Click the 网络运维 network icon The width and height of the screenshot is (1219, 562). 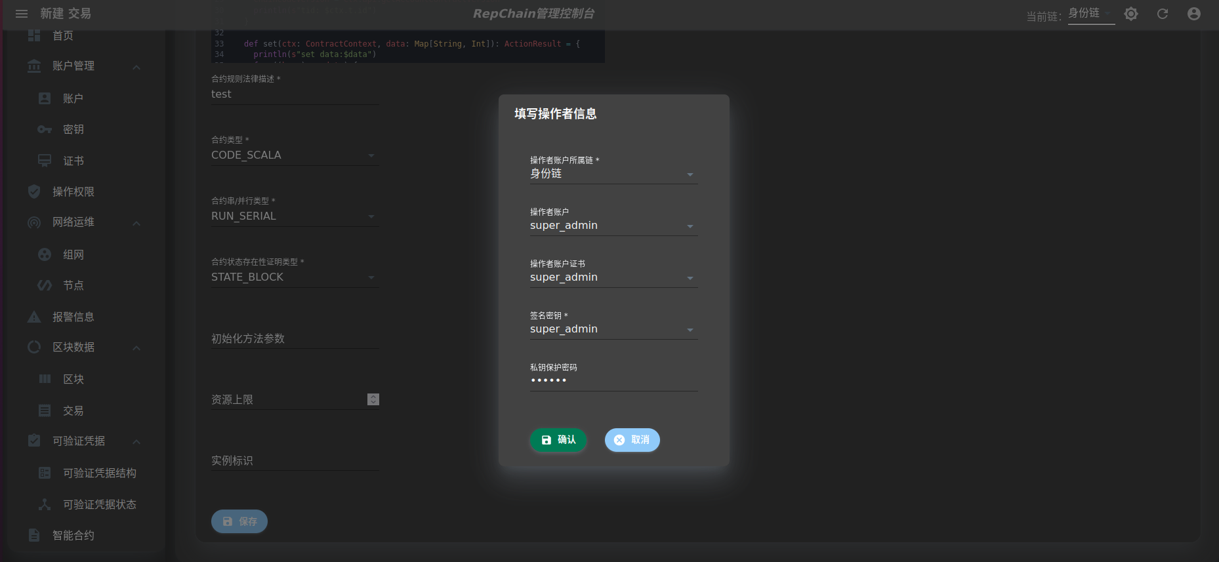(34, 222)
